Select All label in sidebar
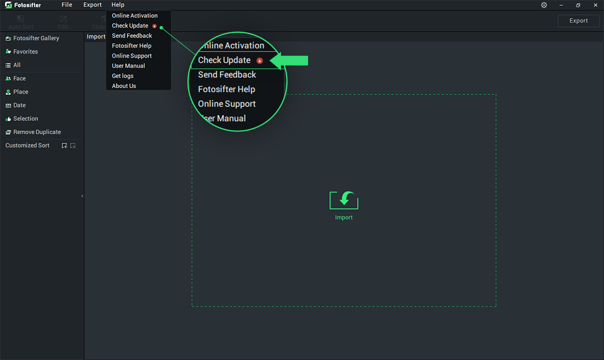 pyautogui.click(x=17, y=65)
